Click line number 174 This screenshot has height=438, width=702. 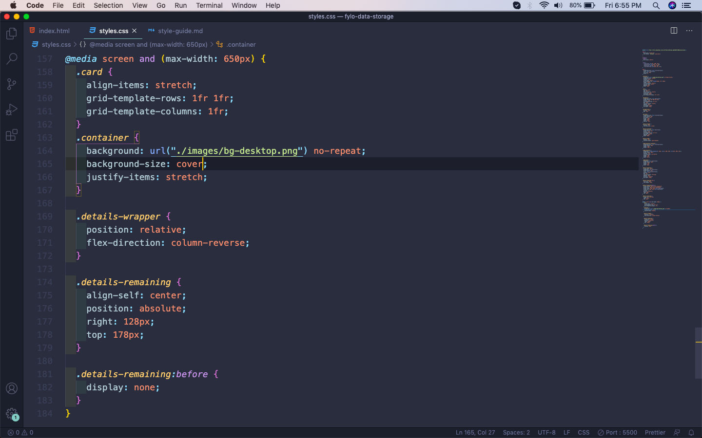(45, 282)
